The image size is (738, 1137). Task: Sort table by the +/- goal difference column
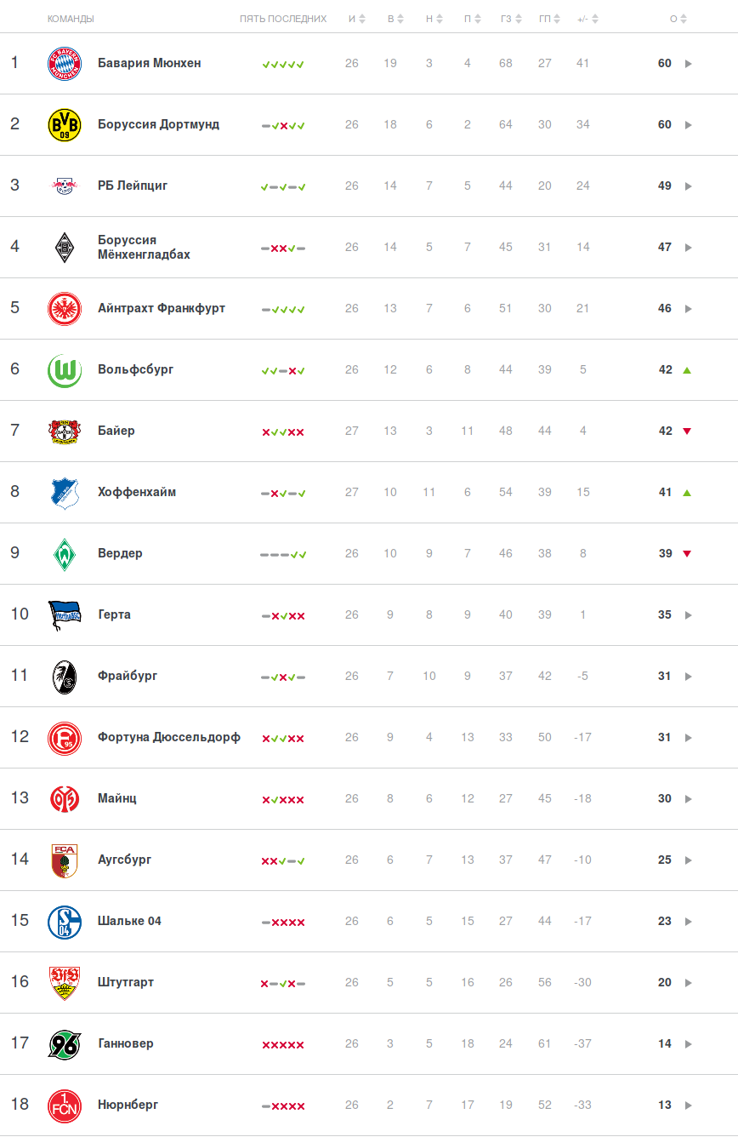[587, 19]
